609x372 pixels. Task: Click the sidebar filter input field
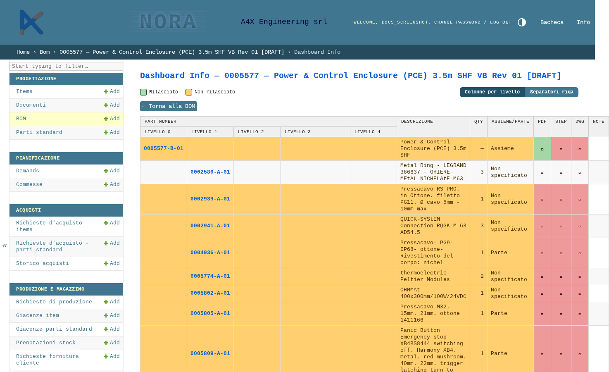point(66,66)
